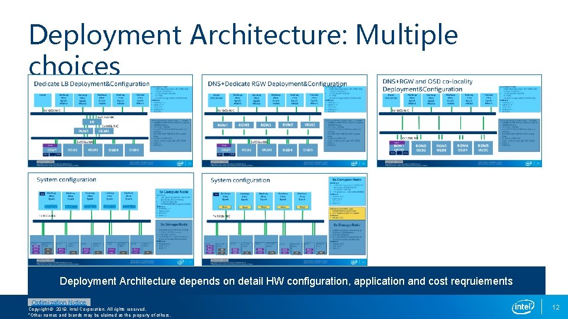The width and height of the screenshot is (568, 319).
Task: Click the small Intel logo in DNS+Dedicate RGW thumbnail
Action: click(354, 164)
